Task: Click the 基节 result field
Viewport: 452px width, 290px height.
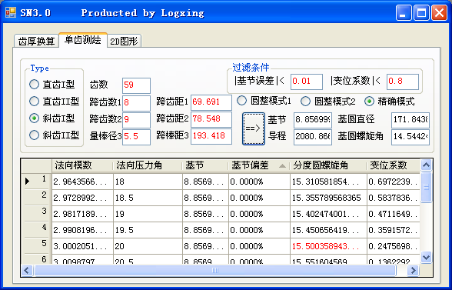Action: 313,120
